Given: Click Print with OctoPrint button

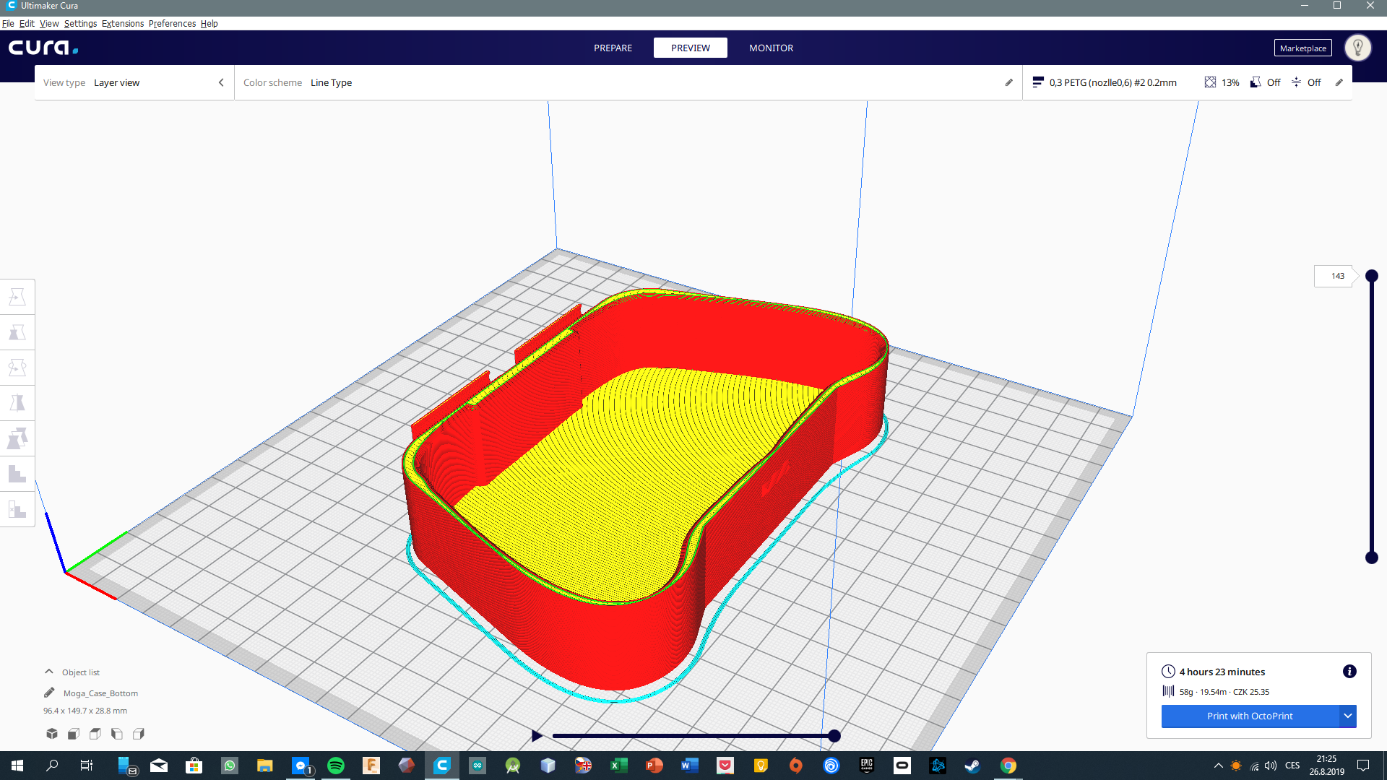Looking at the screenshot, I should tap(1250, 716).
